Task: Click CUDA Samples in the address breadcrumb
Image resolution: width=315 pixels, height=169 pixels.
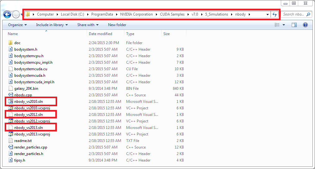Action: click(172, 14)
